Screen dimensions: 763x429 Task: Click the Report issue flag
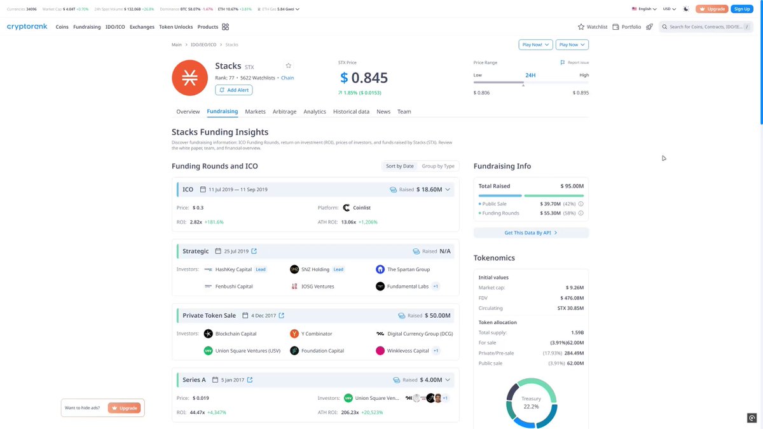pyautogui.click(x=574, y=62)
